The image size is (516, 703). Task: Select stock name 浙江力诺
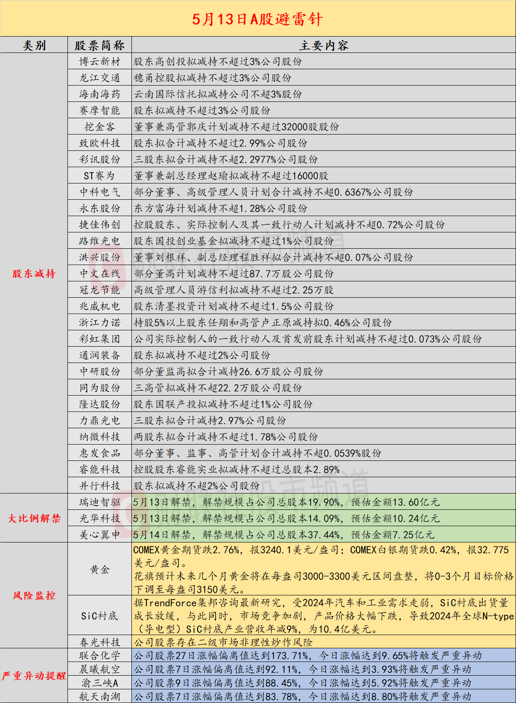(100, 322)
